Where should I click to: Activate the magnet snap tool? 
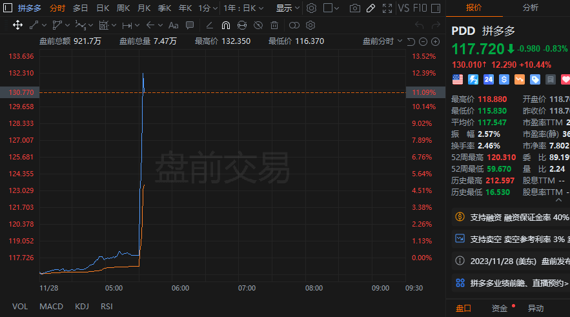coord(225,25)
